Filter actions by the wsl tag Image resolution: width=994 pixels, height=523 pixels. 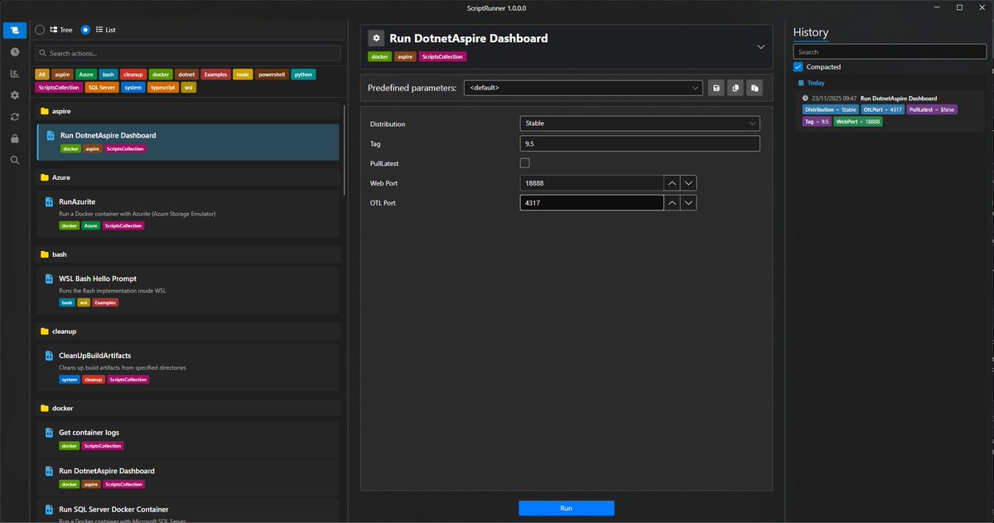[189, 87]
